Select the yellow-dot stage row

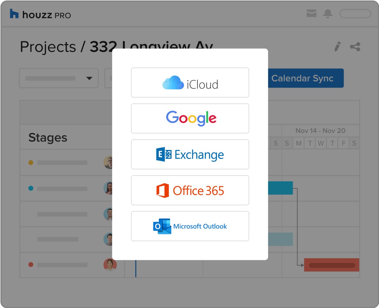pyautogui.click(x=66, y=162)
